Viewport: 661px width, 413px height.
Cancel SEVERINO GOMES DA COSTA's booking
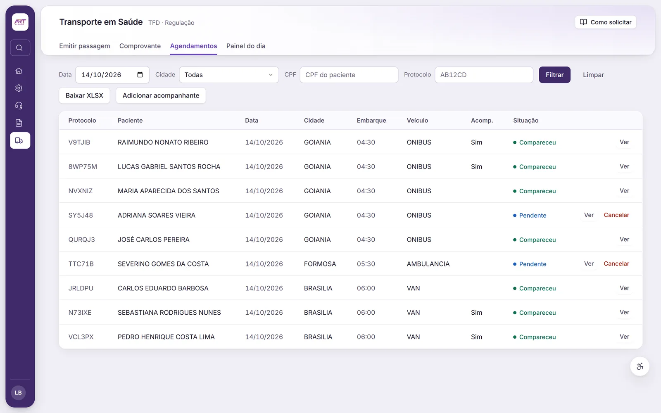point(616,264)
